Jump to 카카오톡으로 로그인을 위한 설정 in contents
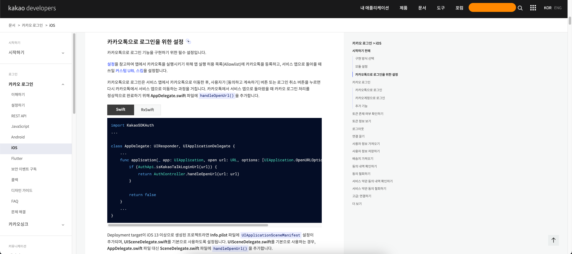 [x=377, y=75]
